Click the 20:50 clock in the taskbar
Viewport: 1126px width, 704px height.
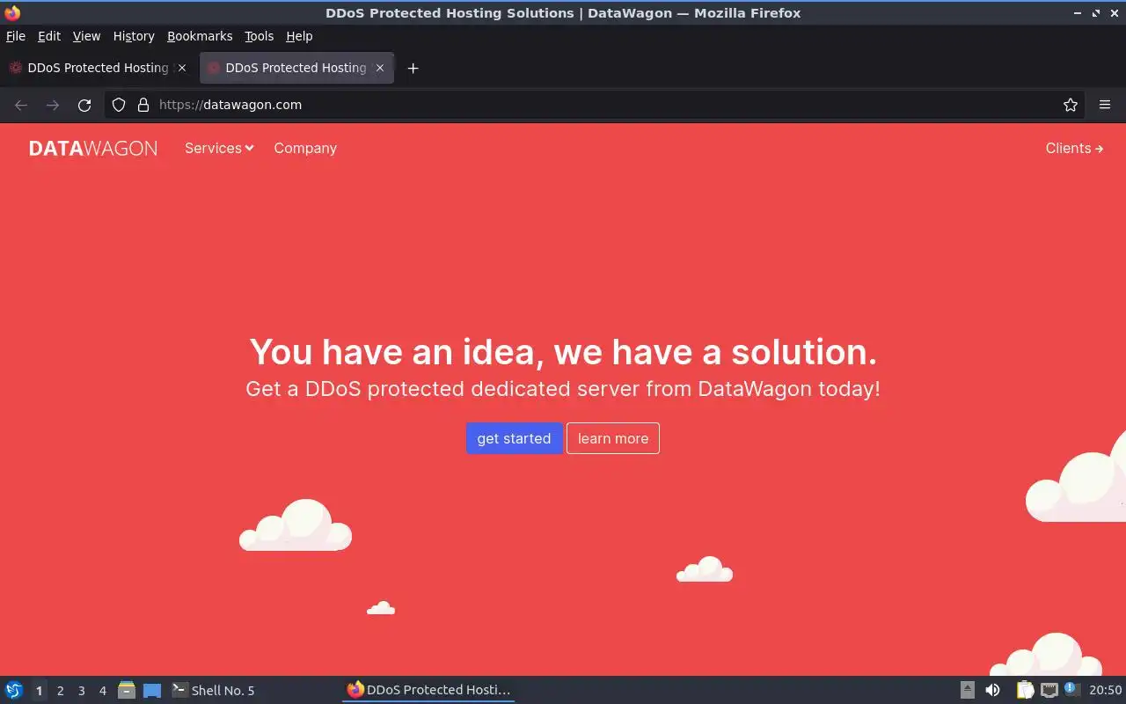[1106, 690]
